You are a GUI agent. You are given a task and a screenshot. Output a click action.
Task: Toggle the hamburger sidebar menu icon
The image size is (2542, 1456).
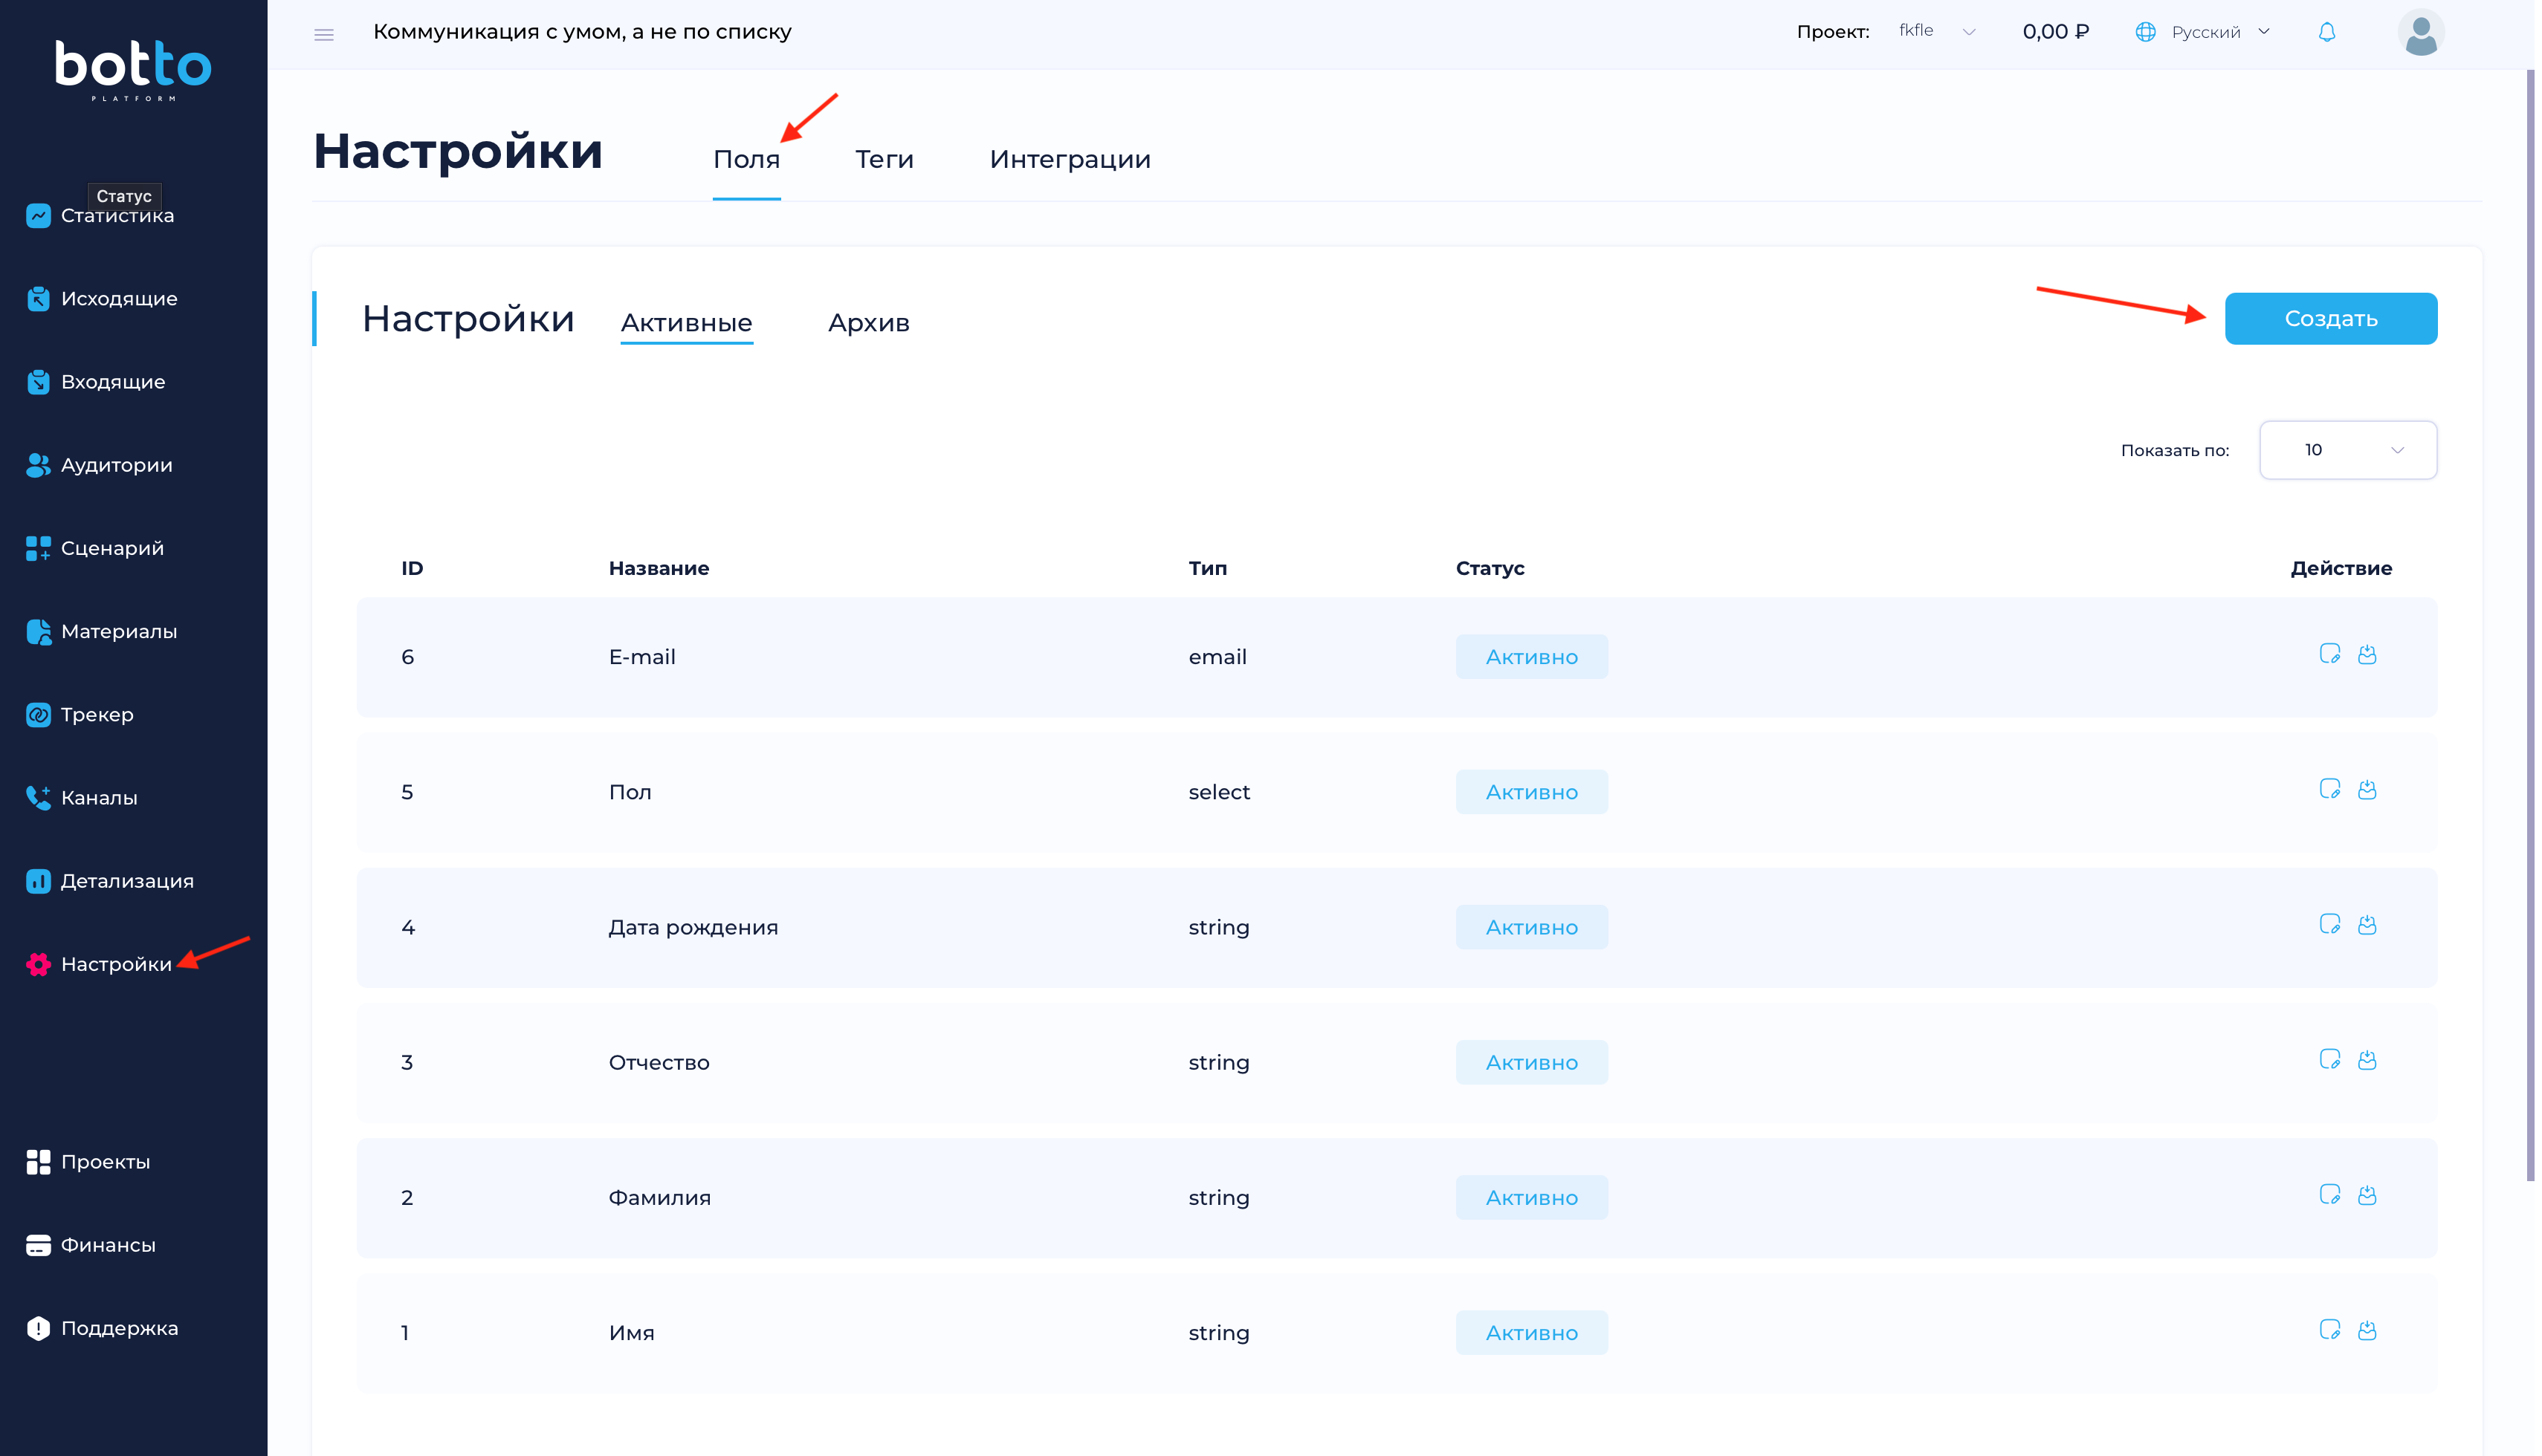[x=324, y=35]
